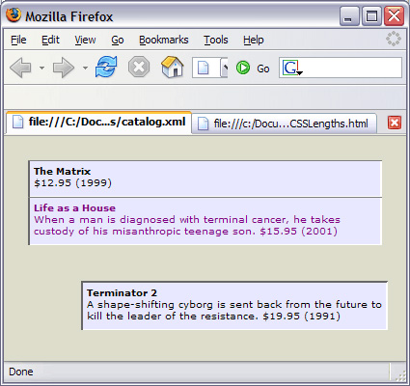Screen dimensions: 410x386
Task: Click the Stop loading icon
Action: (x=139, y=67)
